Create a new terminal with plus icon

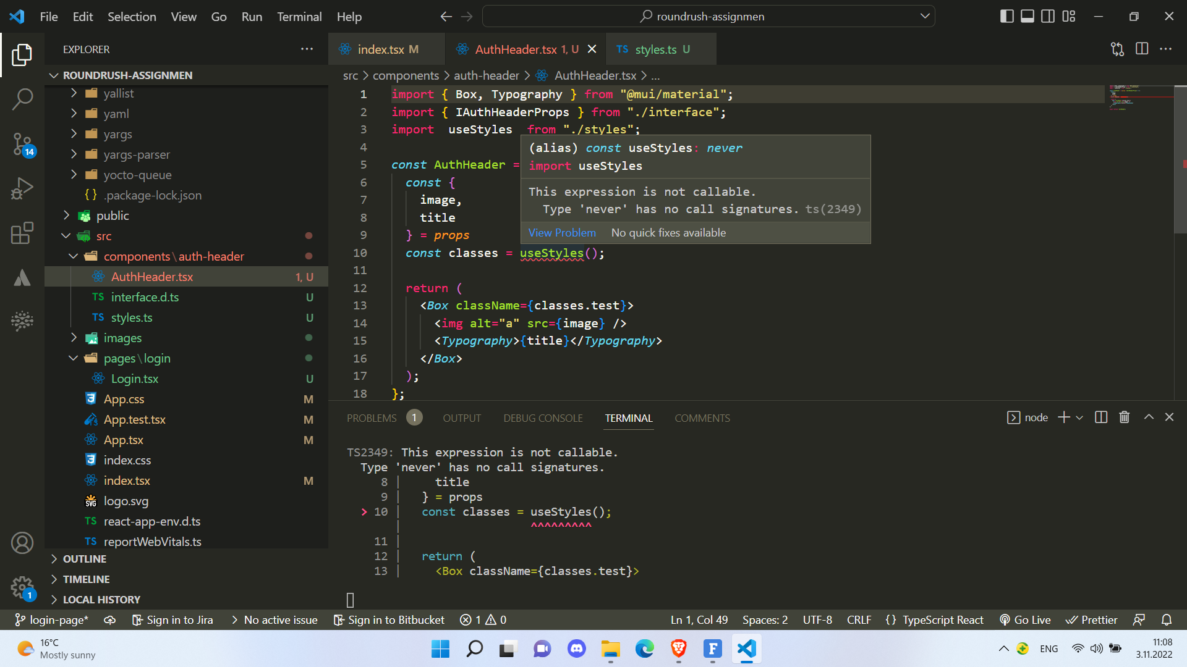point(1064,417)
